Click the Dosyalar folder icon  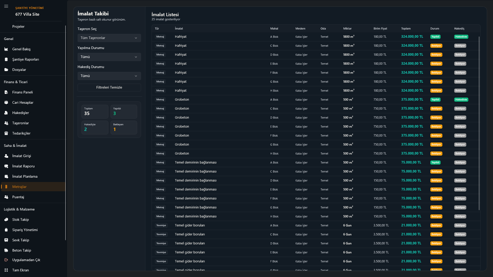point(6,70)
